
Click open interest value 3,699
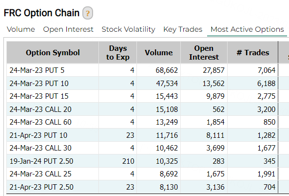[215, 148]
